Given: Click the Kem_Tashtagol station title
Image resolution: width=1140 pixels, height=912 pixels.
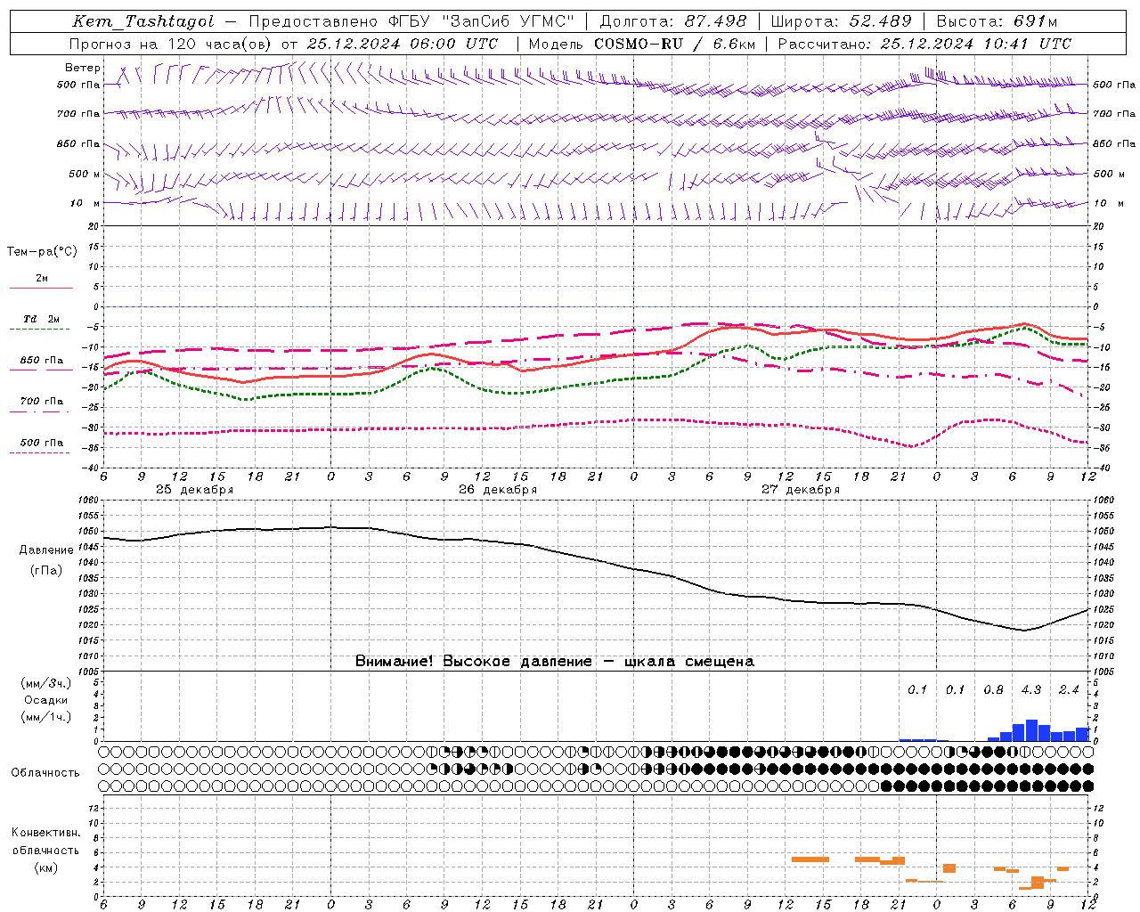Looking at the screenshot, I should 143,21.
